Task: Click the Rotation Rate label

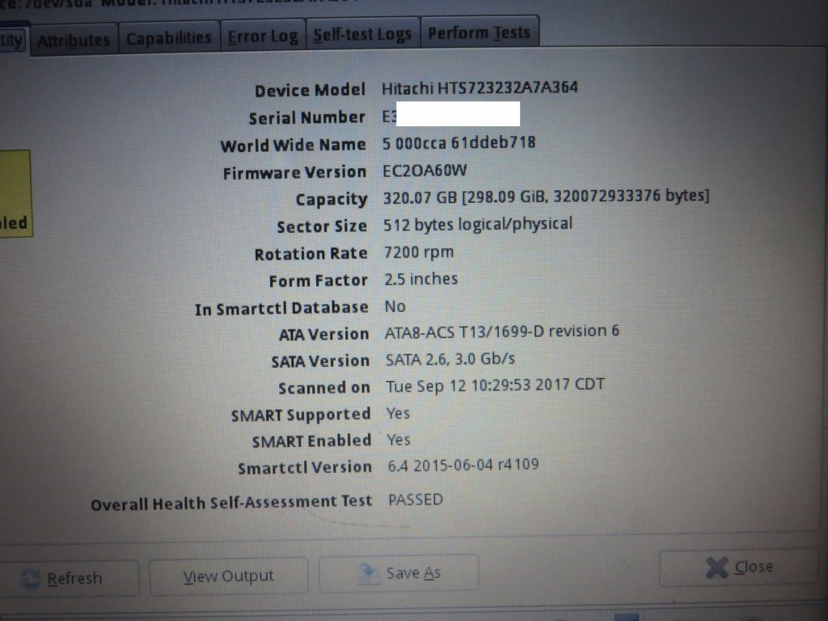Action: point(311,254)
